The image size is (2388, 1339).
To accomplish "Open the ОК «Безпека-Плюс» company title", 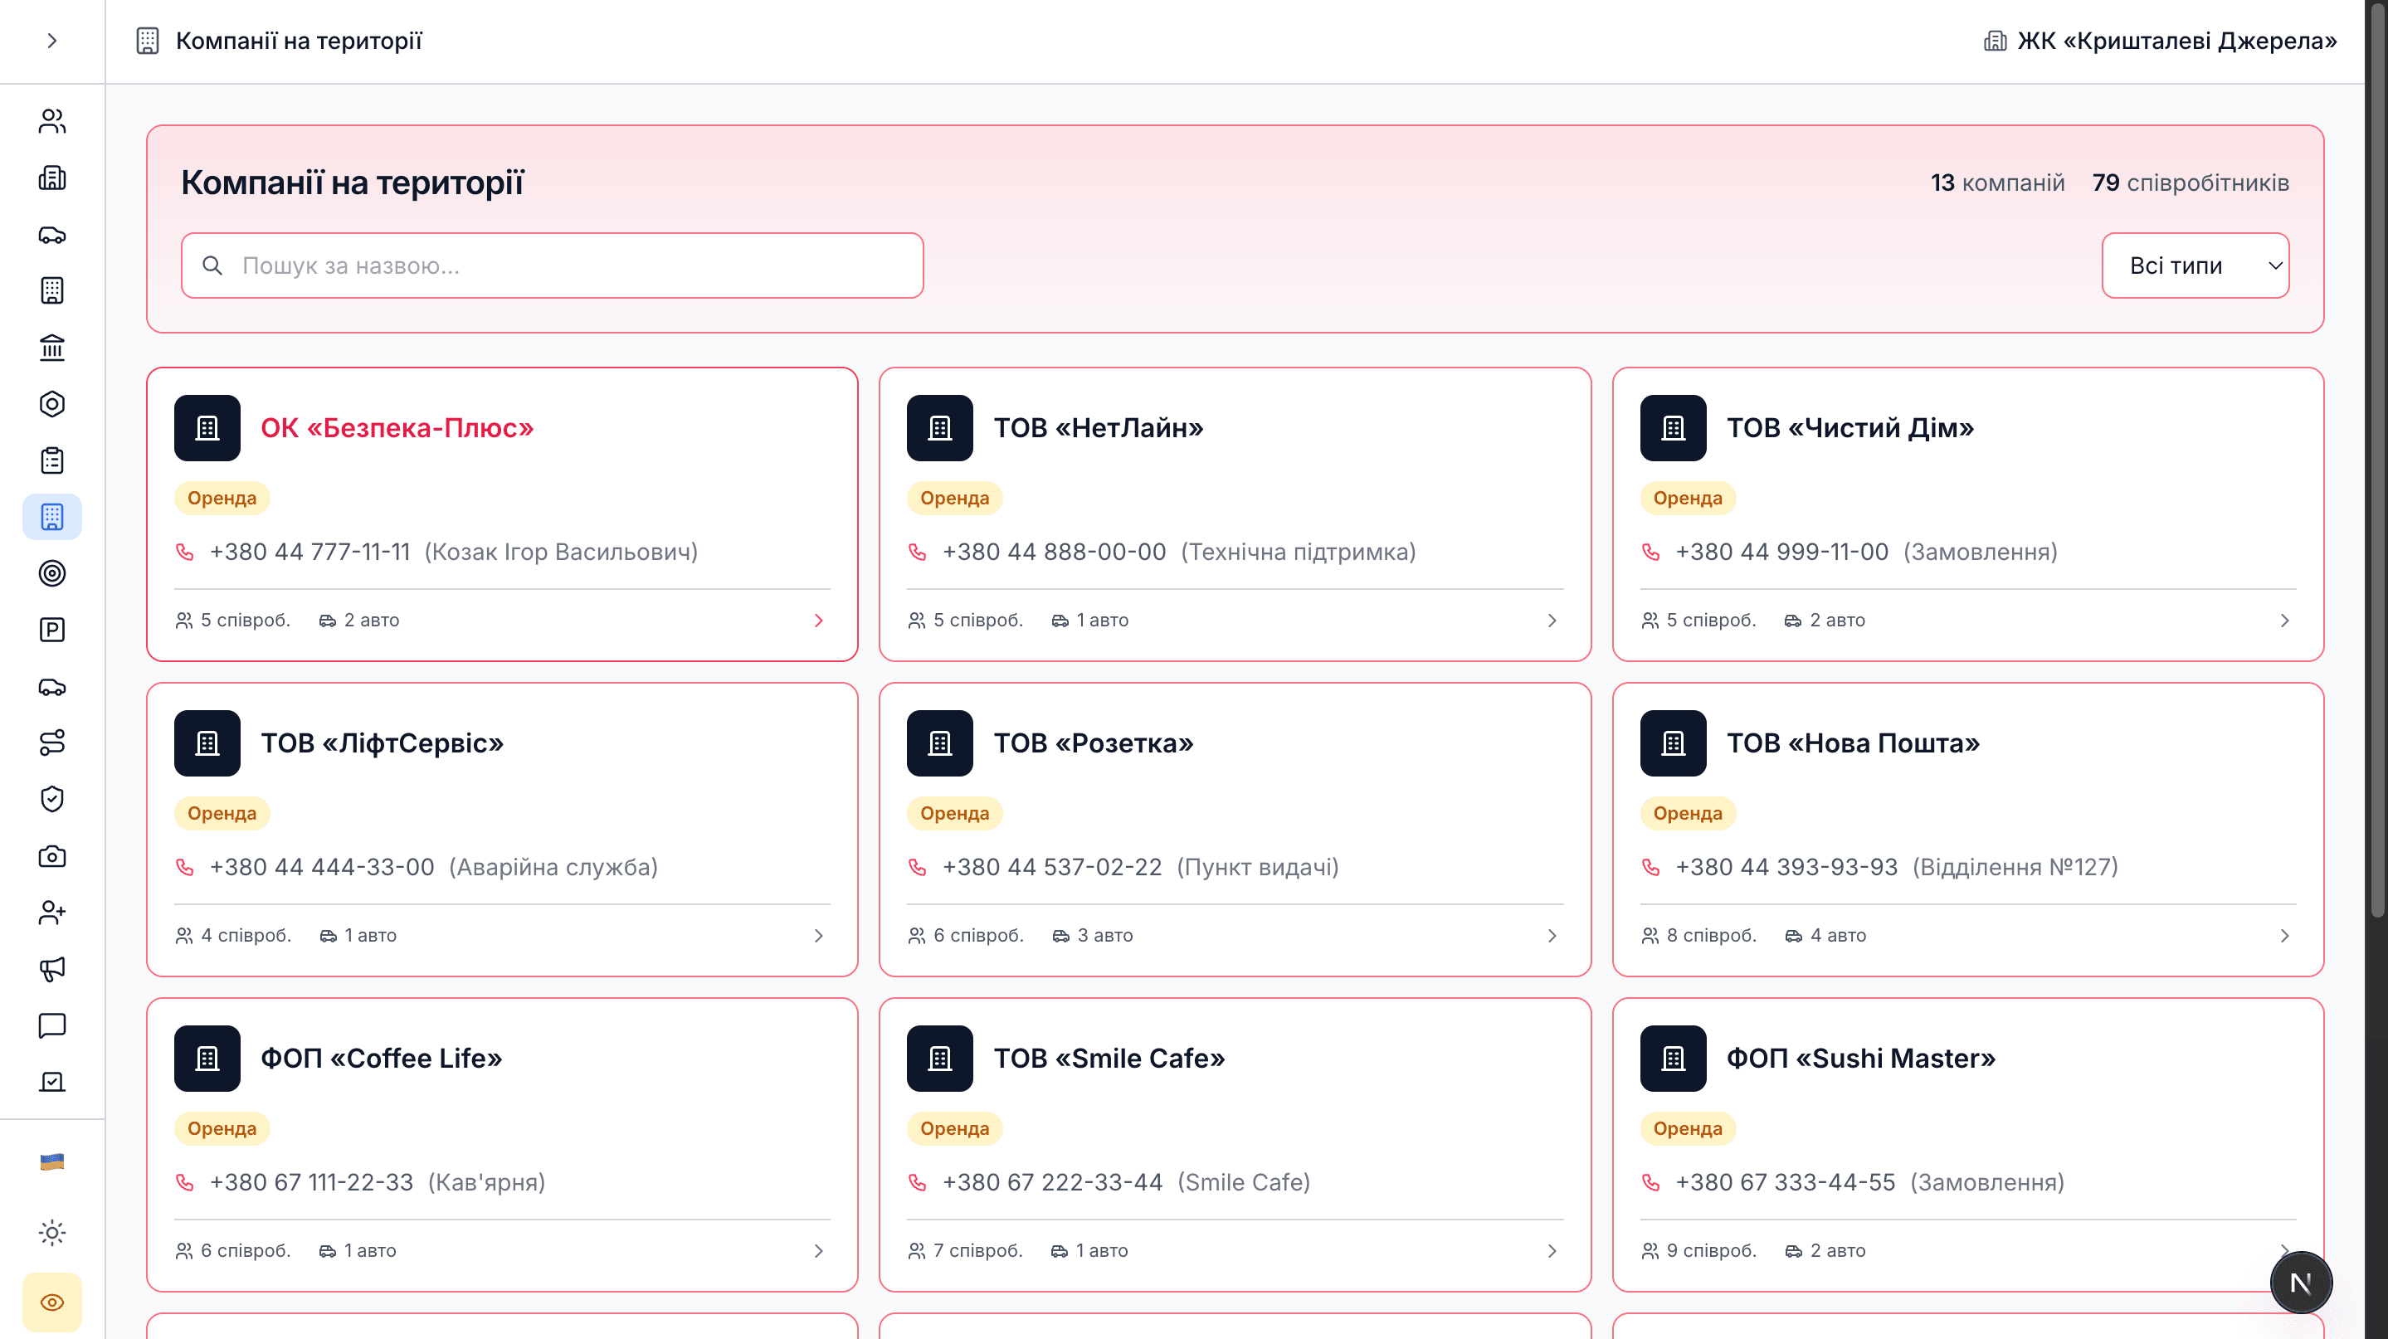I will pos(397,428).
